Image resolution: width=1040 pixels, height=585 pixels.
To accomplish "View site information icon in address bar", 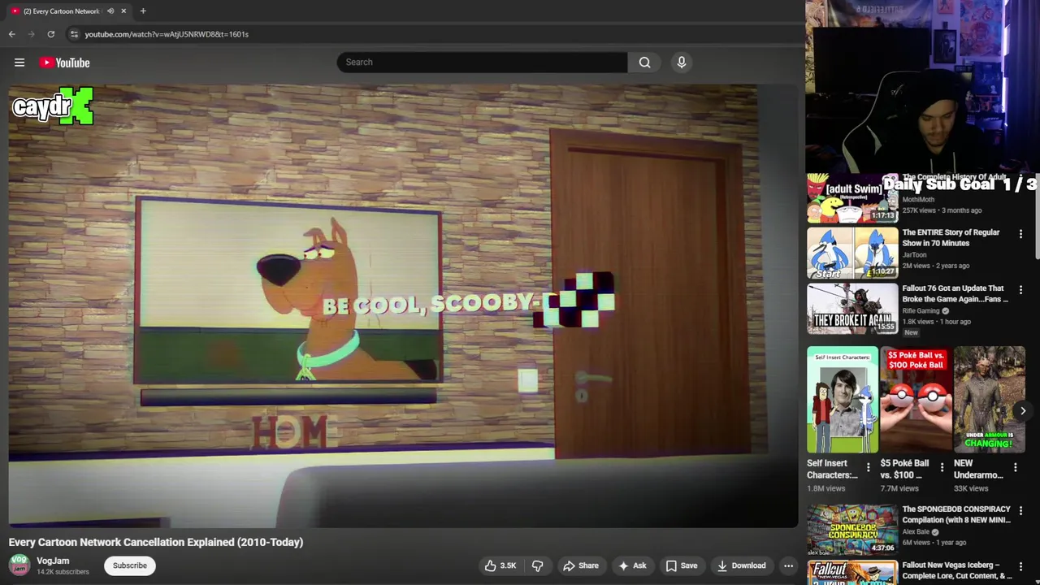I will pos(74,34).
